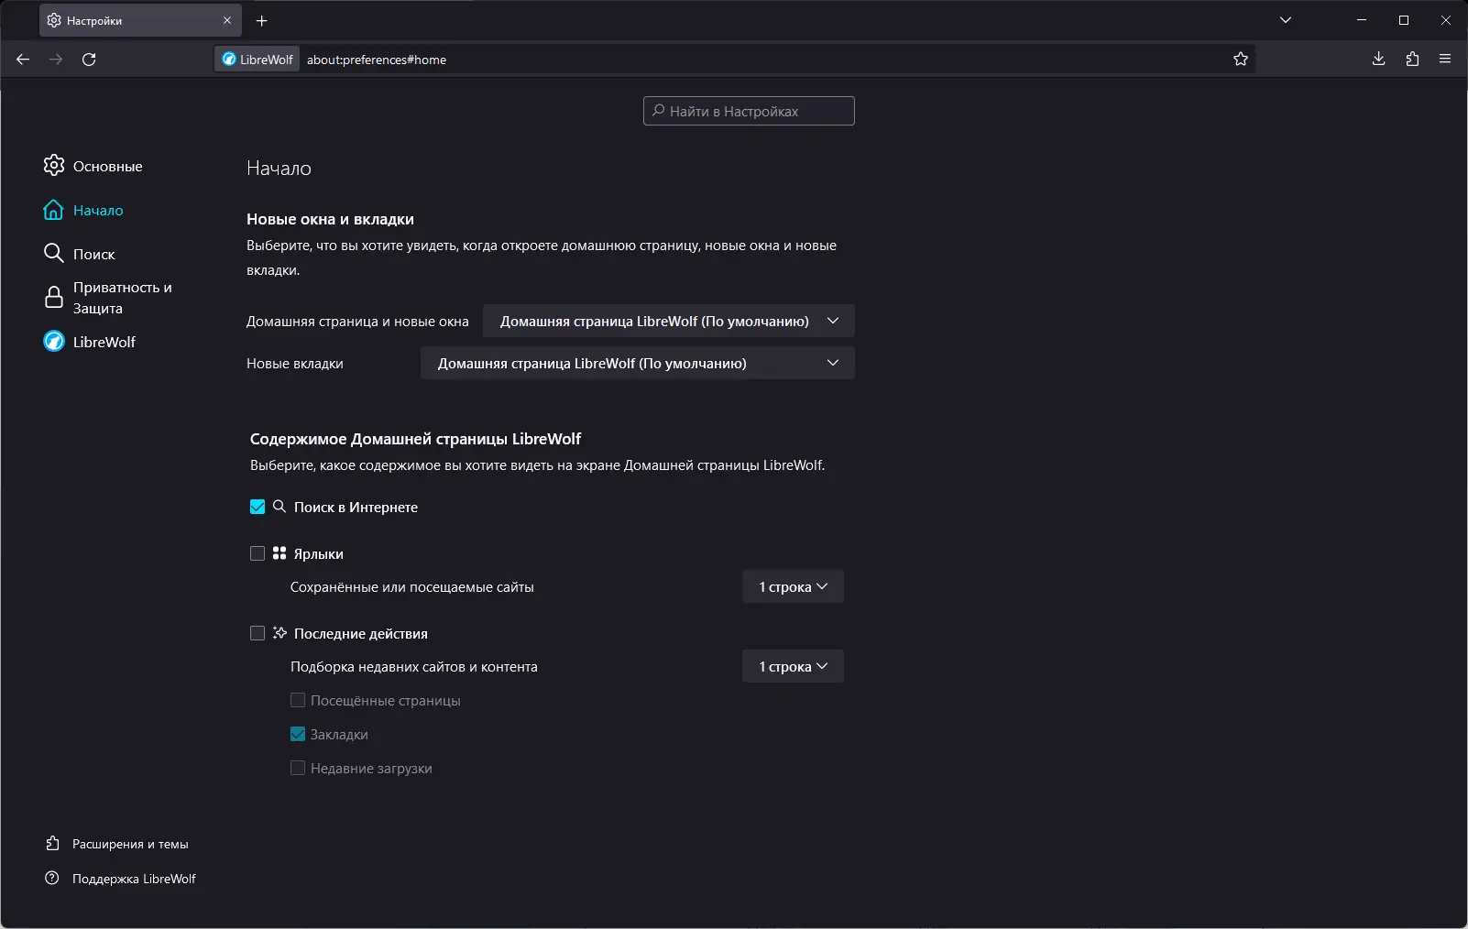Enable the Последние действия checkbox

[257, 634]
